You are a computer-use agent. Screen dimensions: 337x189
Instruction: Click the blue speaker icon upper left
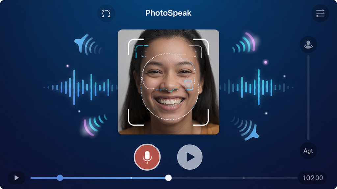[88, 44]
